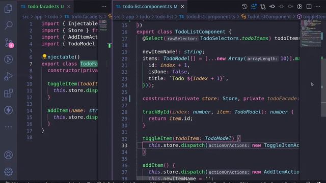Image resolution: width=326 pixels, height=183 pixels.
Task: Click 'Injectable' import in todo-facade.ts line 1
Action: point(83,24)
